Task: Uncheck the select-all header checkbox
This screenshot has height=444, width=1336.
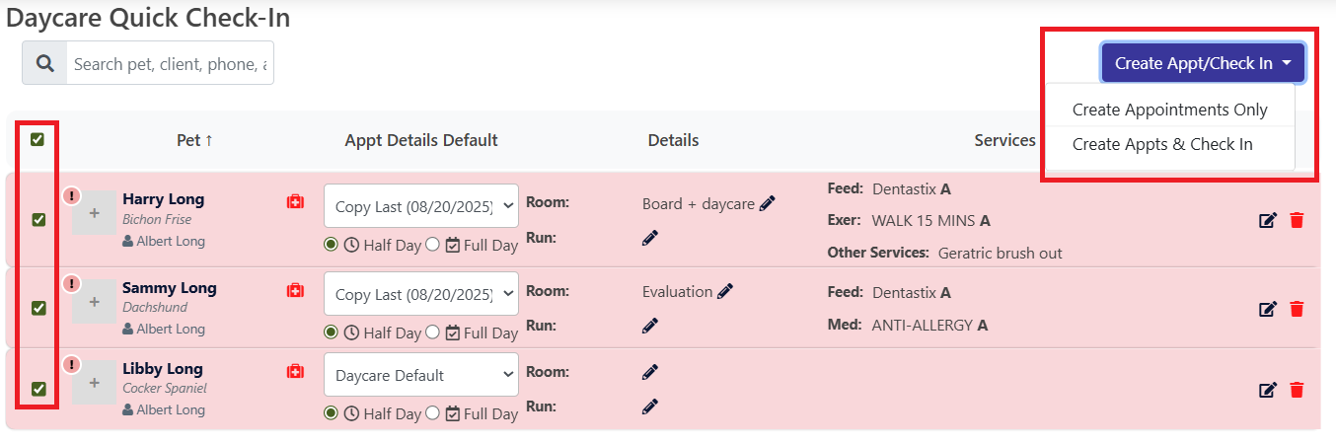Action: (37, 139)
